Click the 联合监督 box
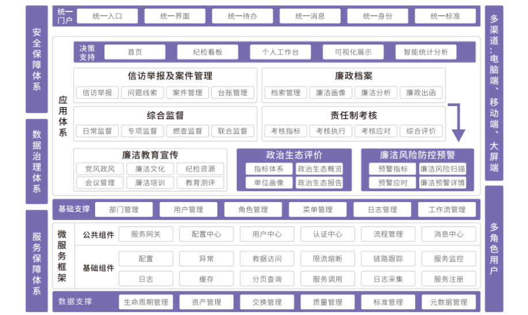Screen dimensions: 528x315 233,131
